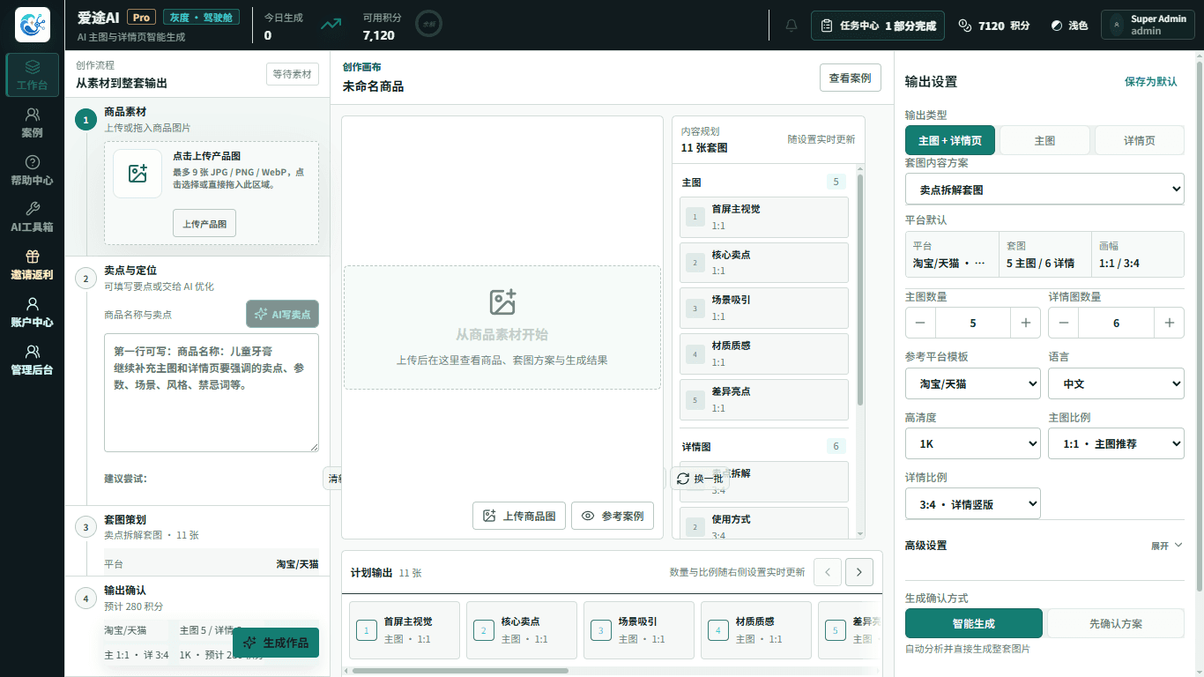Click 换一批 refresh button
The width and height of the screenshot is (1204, 677).
tap(699, 479)
